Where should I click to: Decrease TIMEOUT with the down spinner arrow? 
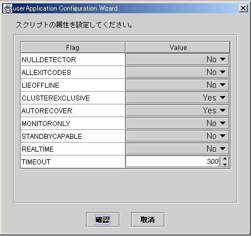click(x=225, y=164)
